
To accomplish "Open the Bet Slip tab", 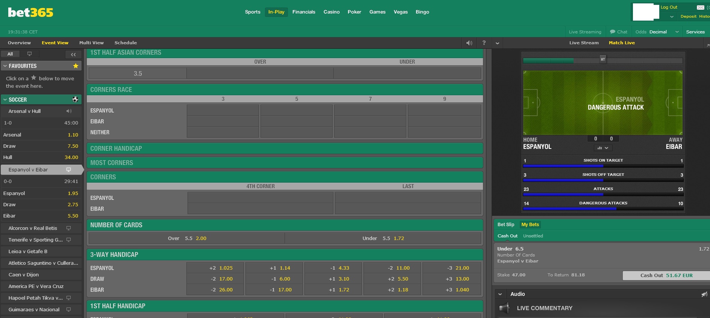I will [506, 225].
